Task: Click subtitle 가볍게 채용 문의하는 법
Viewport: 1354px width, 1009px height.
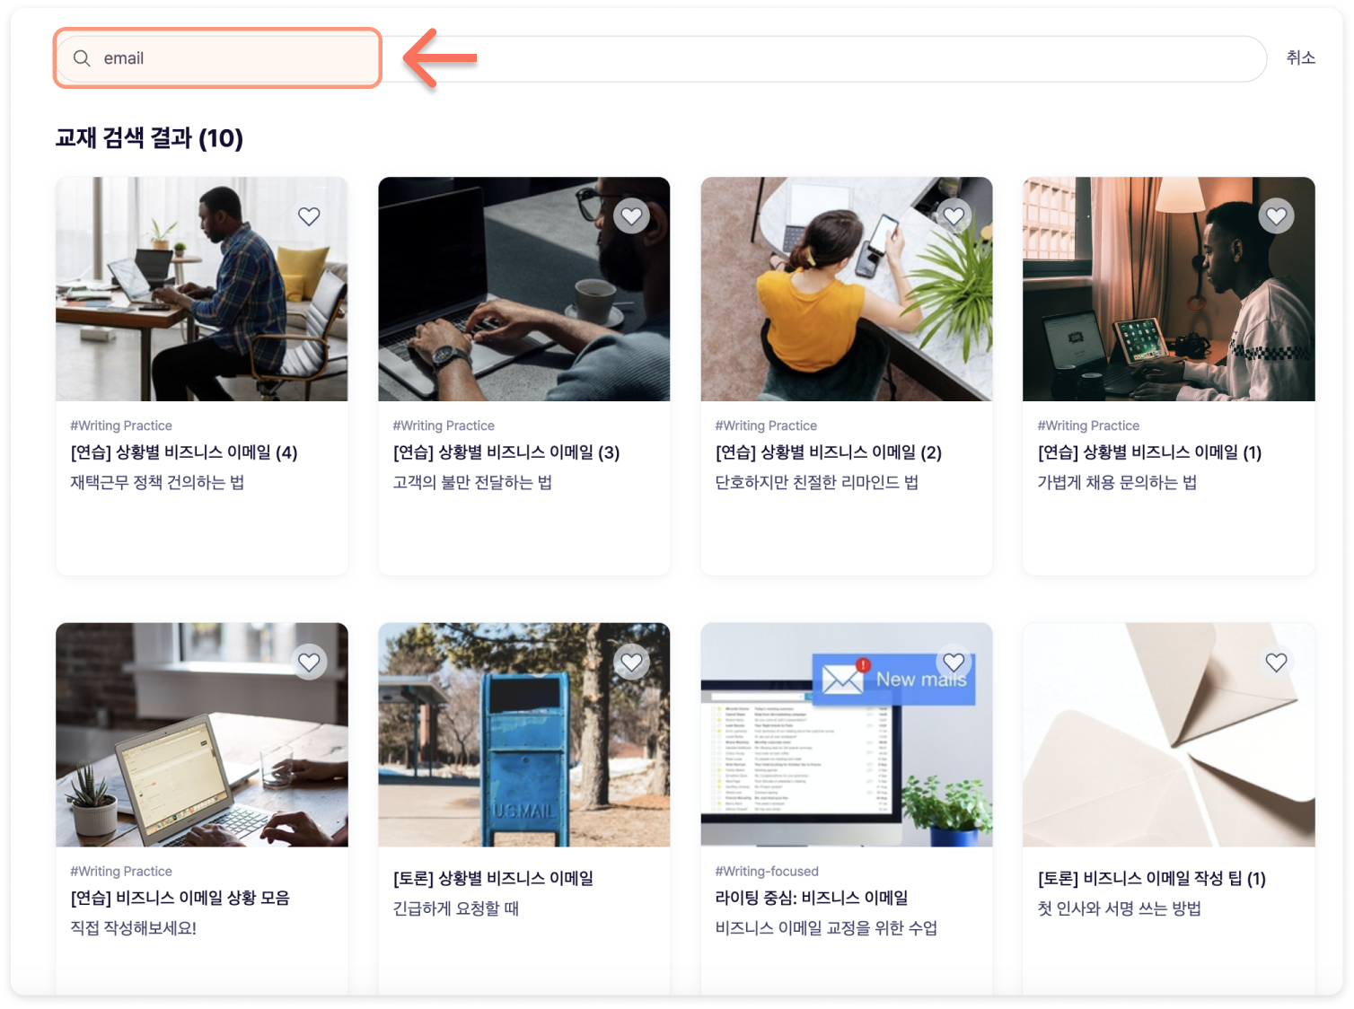Action: point(1117,483)
